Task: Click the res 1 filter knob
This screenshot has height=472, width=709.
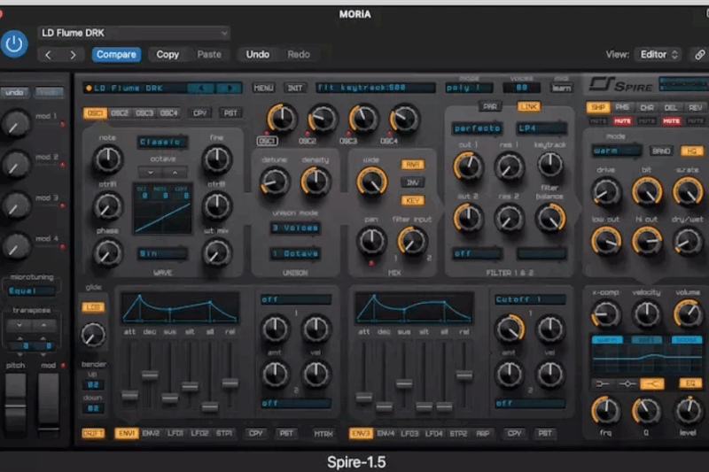Action: 509,166
